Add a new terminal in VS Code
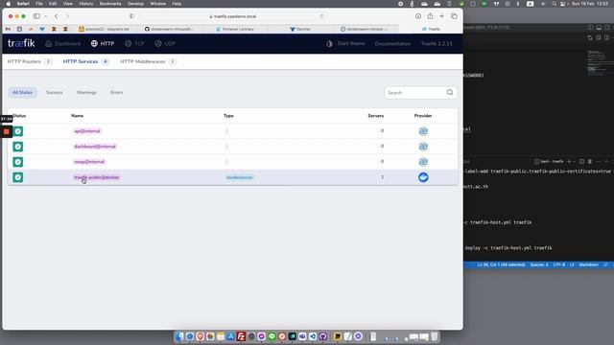 coord(569,162)
